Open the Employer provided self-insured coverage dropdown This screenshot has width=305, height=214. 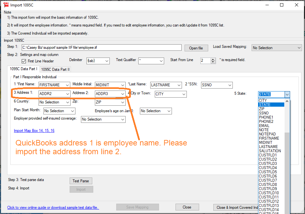(123, 119)
